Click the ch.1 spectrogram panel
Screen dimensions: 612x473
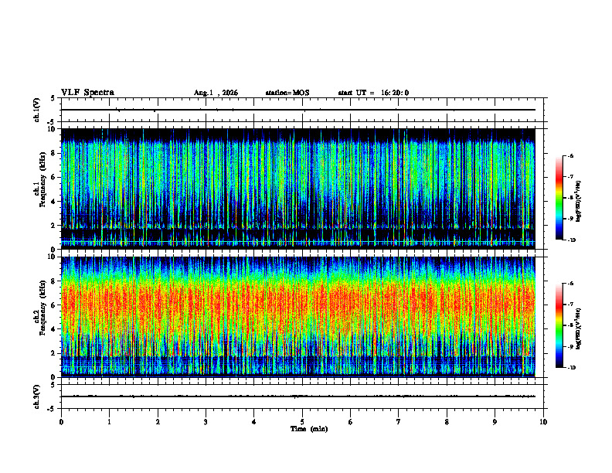[x=298, y=189]
